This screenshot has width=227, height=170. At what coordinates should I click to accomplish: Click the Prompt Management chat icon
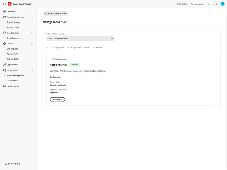[x=5, y=17]
